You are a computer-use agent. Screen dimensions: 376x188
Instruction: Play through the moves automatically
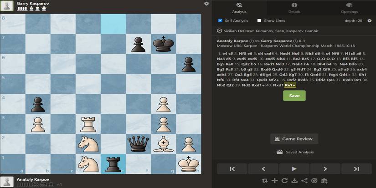(294, 169)
